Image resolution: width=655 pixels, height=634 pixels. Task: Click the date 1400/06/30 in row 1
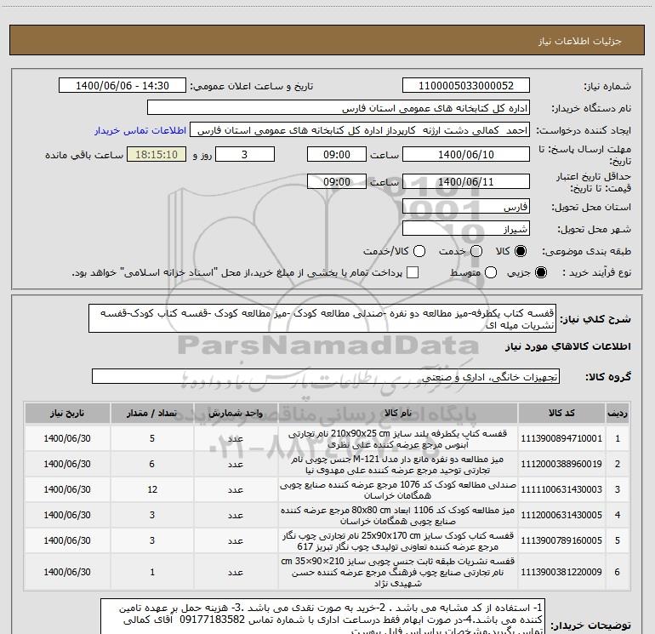(67, 438)
